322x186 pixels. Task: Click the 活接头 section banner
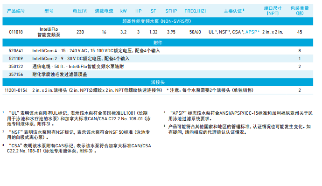coord(158,83)
